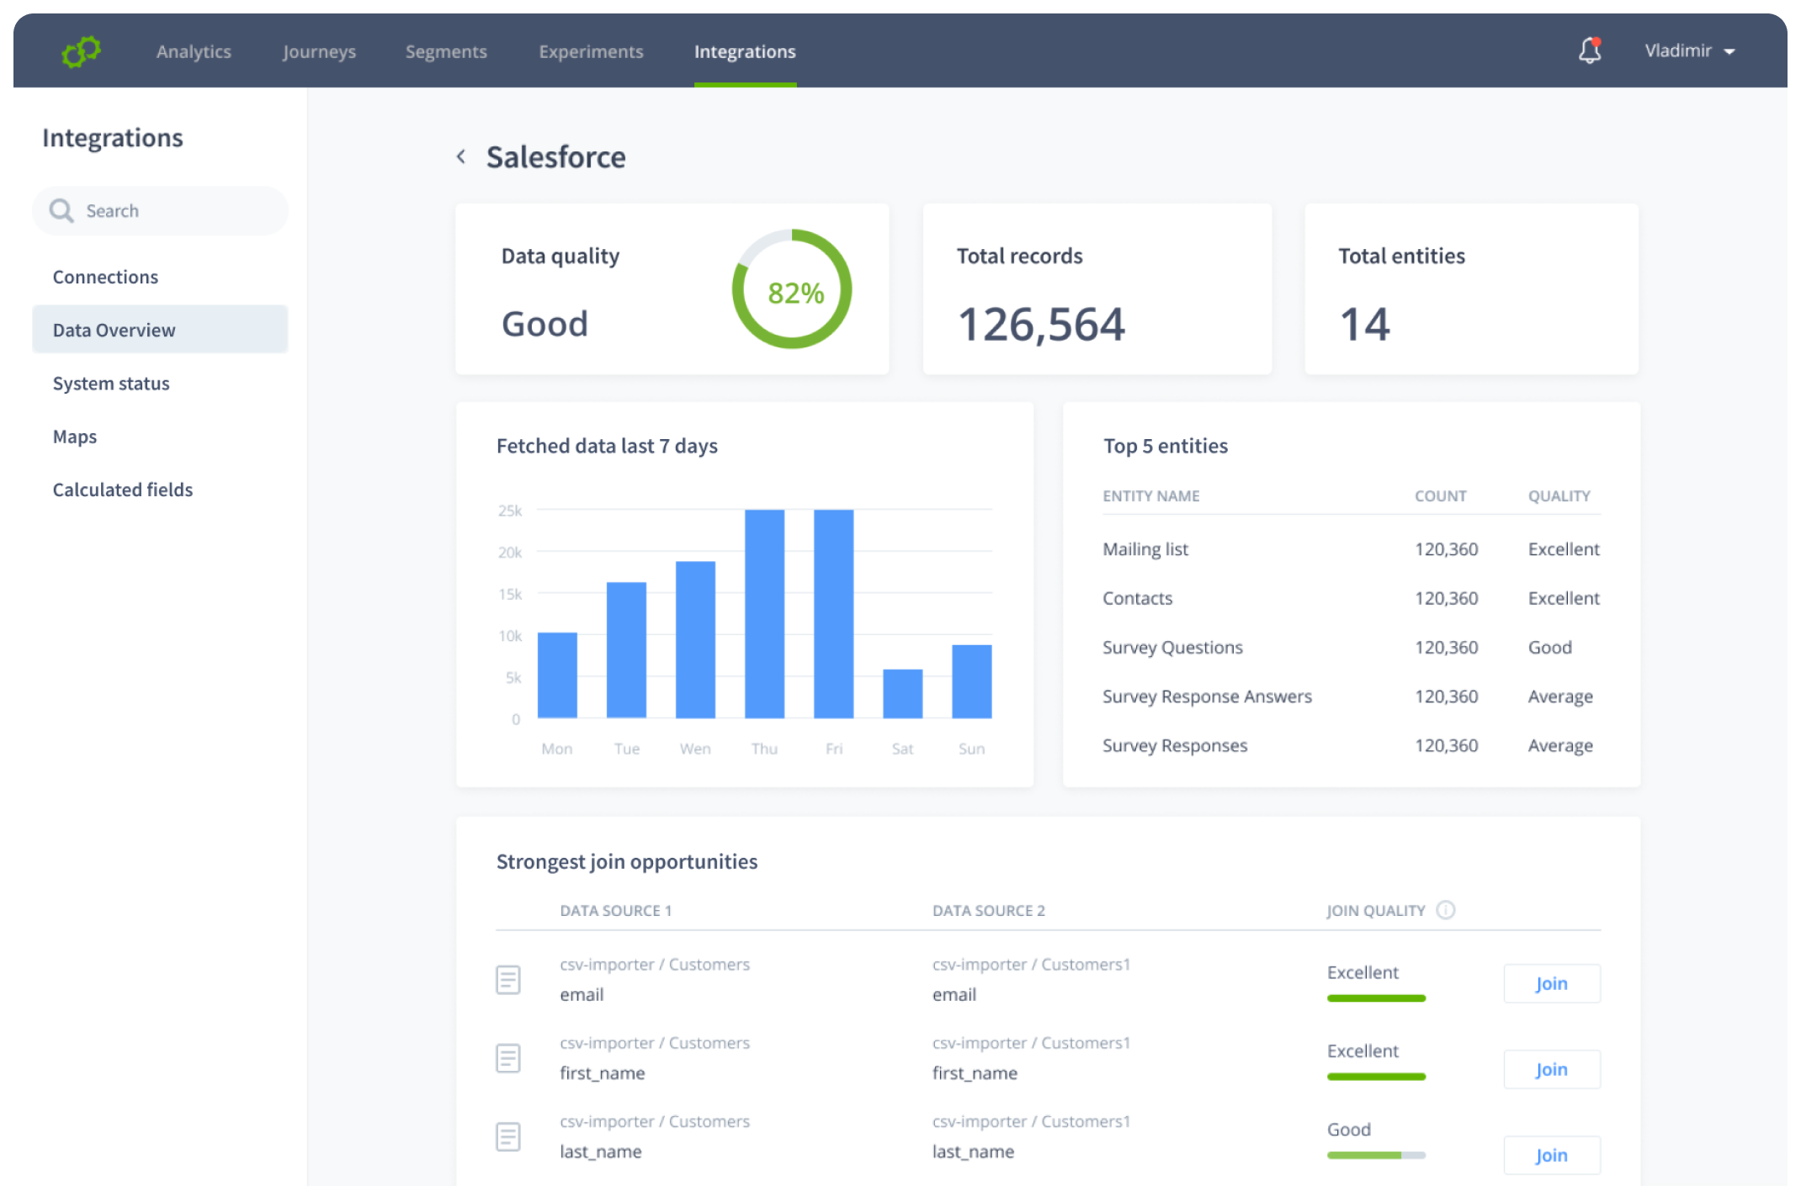Image resolution: width=1801 pixels, height=1186 pixels.
Task: Click the Strongest join opportunities heading
Action: (x=627, y=862)
